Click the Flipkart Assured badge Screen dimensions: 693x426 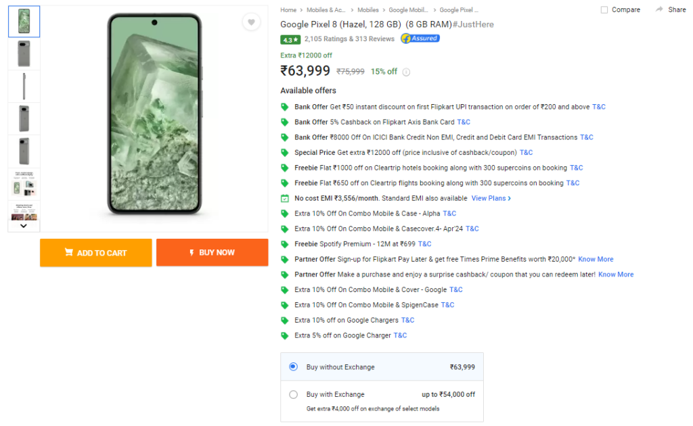(x=420, y=39)
